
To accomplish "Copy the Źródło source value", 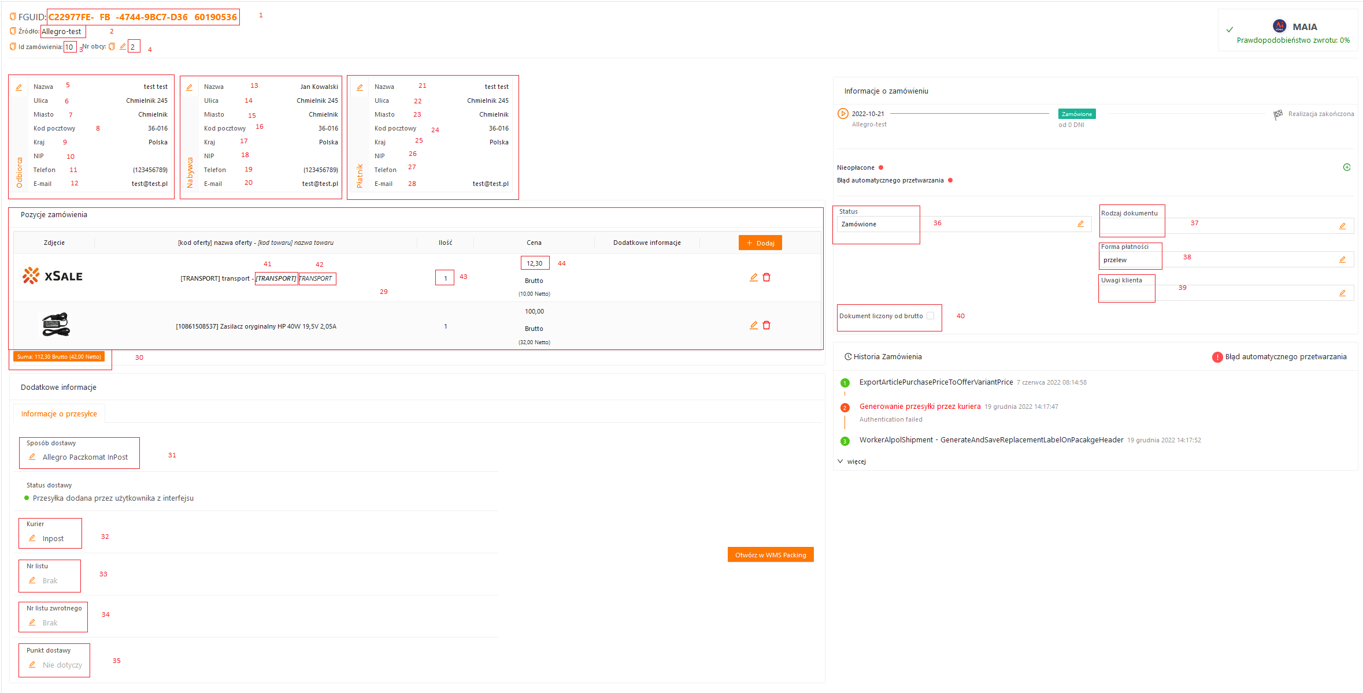I will (x=13, y=31).
